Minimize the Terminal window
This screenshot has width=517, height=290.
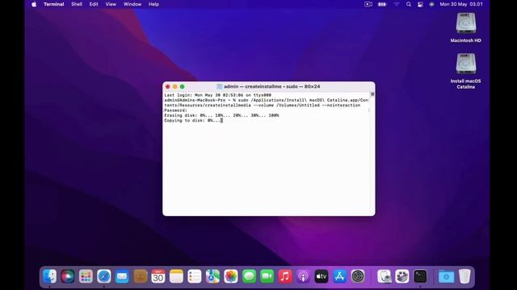click(x=175, y=86)
